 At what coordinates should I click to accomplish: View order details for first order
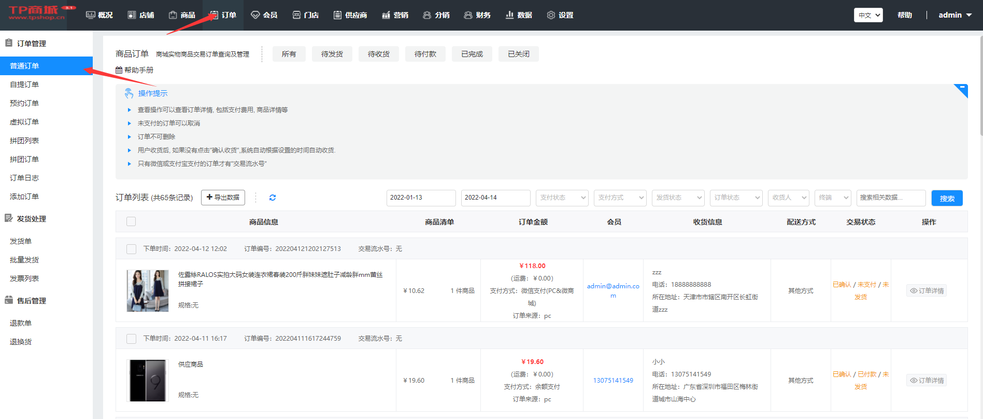927,291
